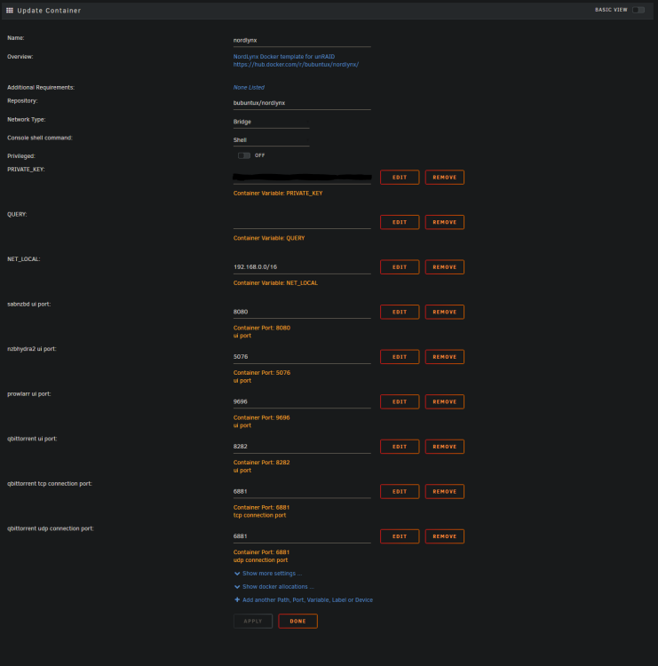Viewport: 658px width, 666px height.
Task: Edit the nzbhydra2 ui port
Action: [400, 357]
